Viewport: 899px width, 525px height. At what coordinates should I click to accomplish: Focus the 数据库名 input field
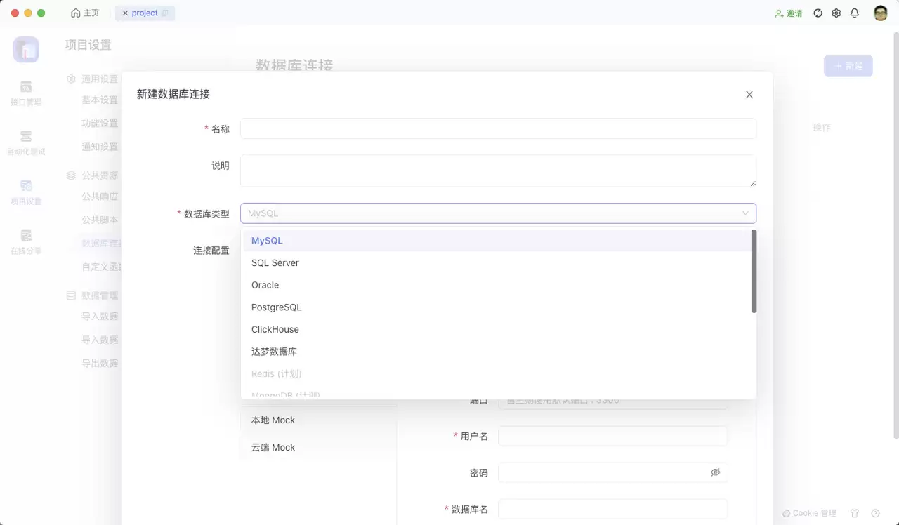tap(612, 509)
